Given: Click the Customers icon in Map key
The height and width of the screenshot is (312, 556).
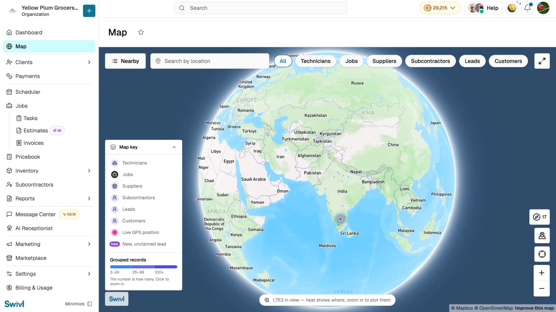Looking at the screenshot, I should 115,221.
